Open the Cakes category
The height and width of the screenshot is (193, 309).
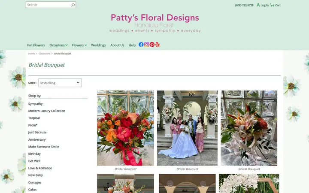(x=32, y=190)
